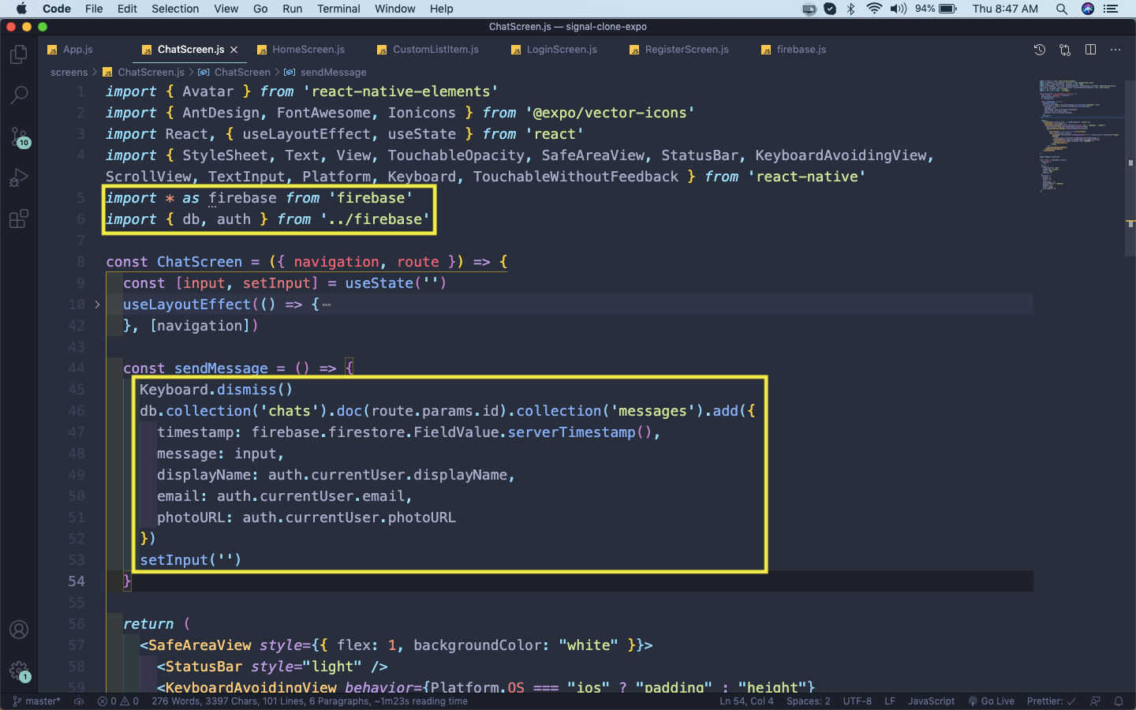The height and width of the screenshot is (710, 1136).
Task: Change file encoding via UTF-8
Action: tap(858, 701)
